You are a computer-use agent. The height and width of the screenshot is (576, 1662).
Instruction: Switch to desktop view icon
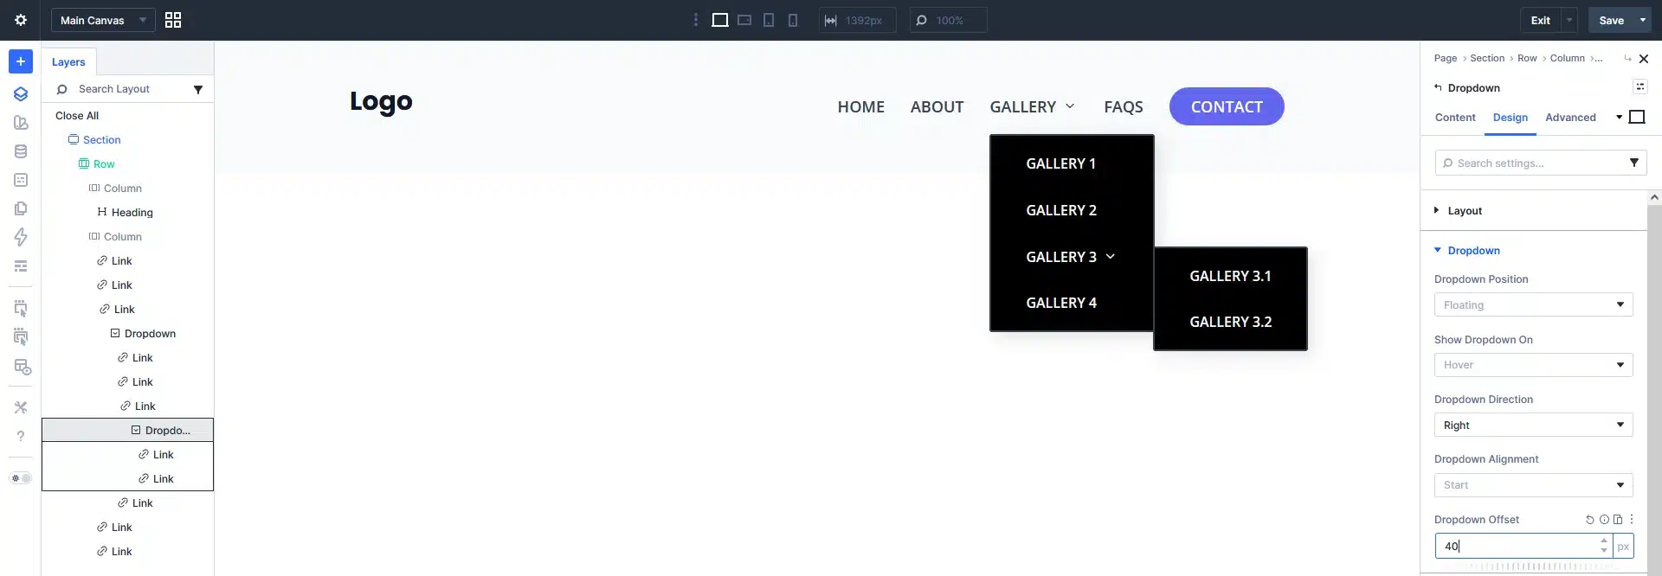(719, 20)
